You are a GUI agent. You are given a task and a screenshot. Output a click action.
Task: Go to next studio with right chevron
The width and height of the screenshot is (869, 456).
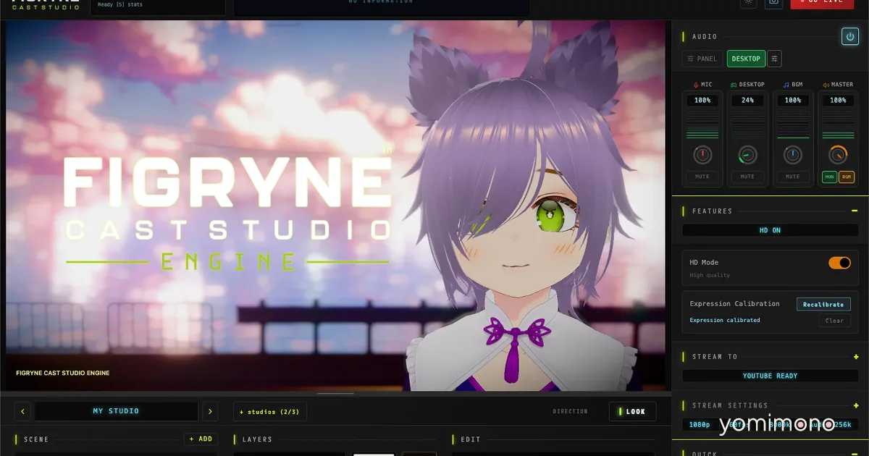(x=210, y=411)
